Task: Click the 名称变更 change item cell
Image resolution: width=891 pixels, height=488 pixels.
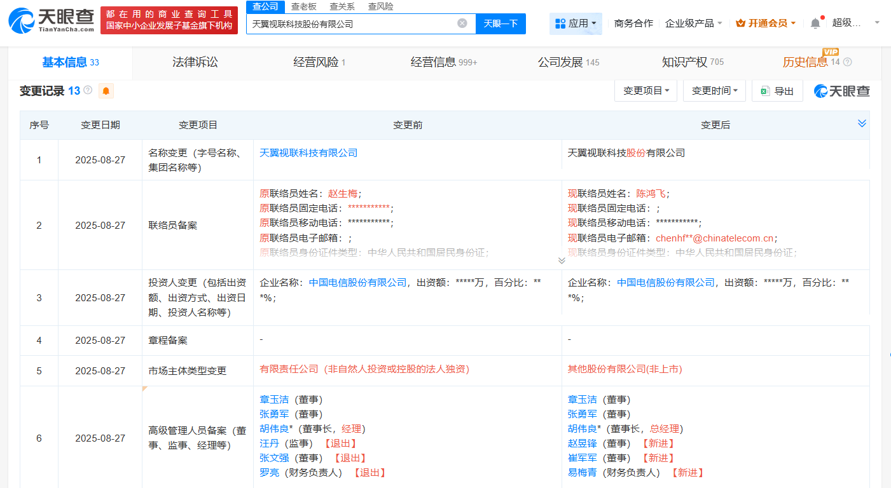Action: 198,160
